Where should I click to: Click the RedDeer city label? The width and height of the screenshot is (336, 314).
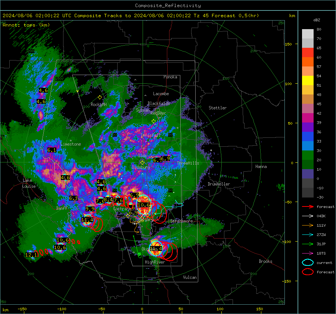pos(158,113)
